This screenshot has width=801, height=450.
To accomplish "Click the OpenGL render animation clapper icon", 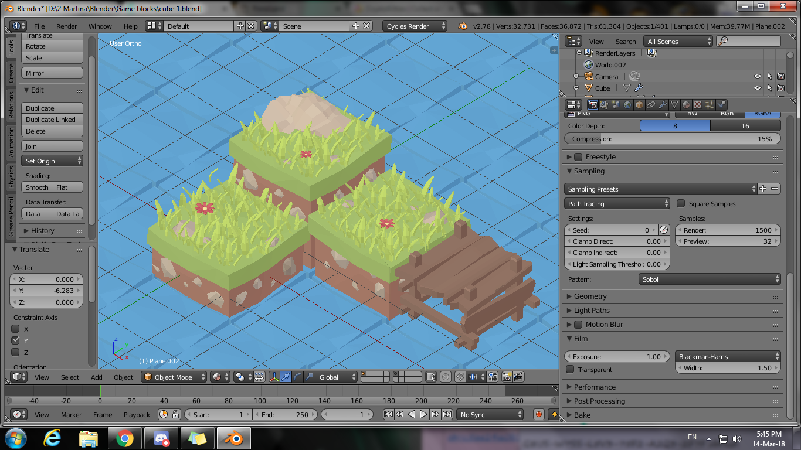I will [518, 377].
